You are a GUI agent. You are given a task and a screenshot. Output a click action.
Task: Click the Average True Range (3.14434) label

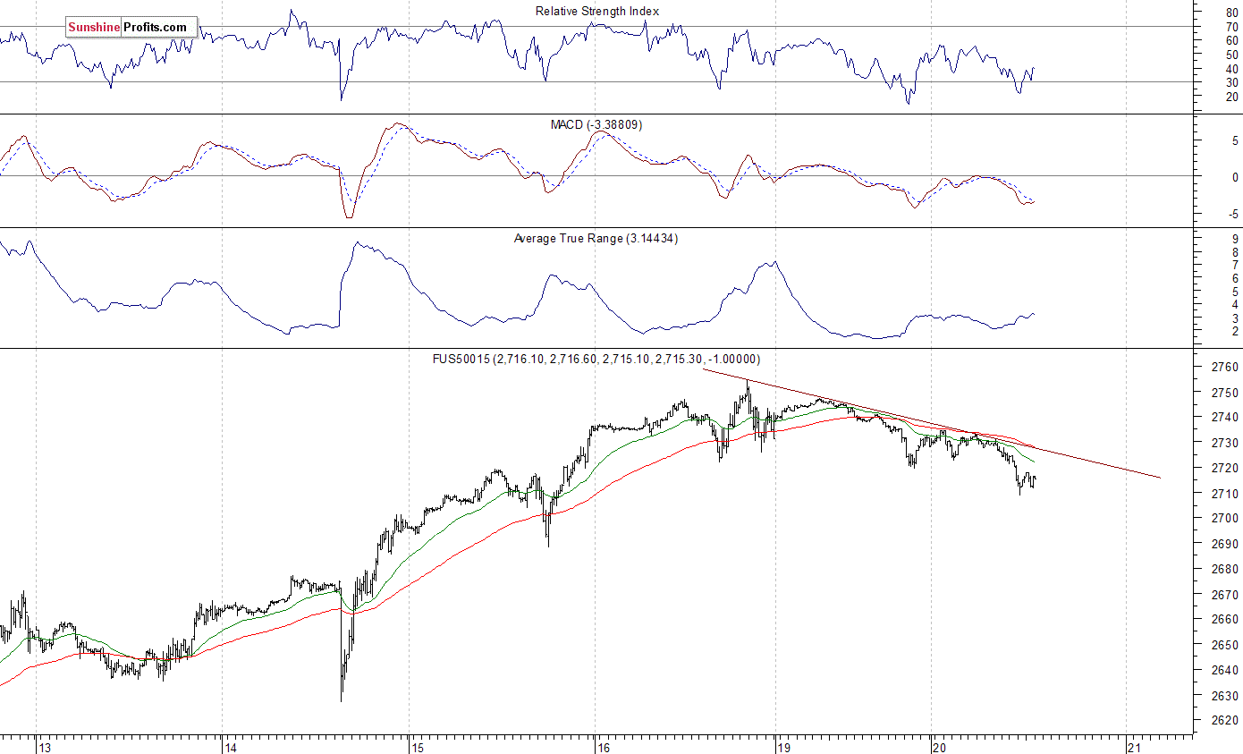tap(596, 238)
